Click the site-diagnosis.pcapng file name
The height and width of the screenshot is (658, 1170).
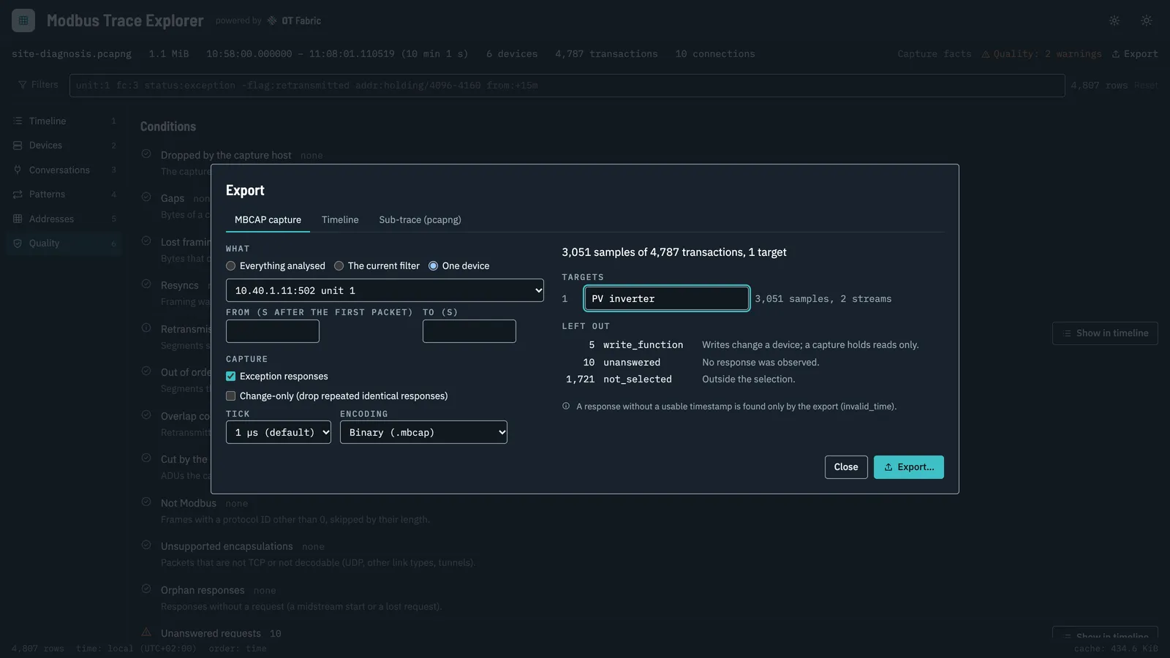click(72, 54)
